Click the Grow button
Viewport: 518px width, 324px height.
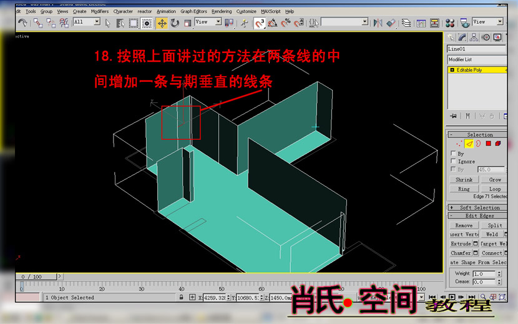pyautogui.click(x=494, y=180)
